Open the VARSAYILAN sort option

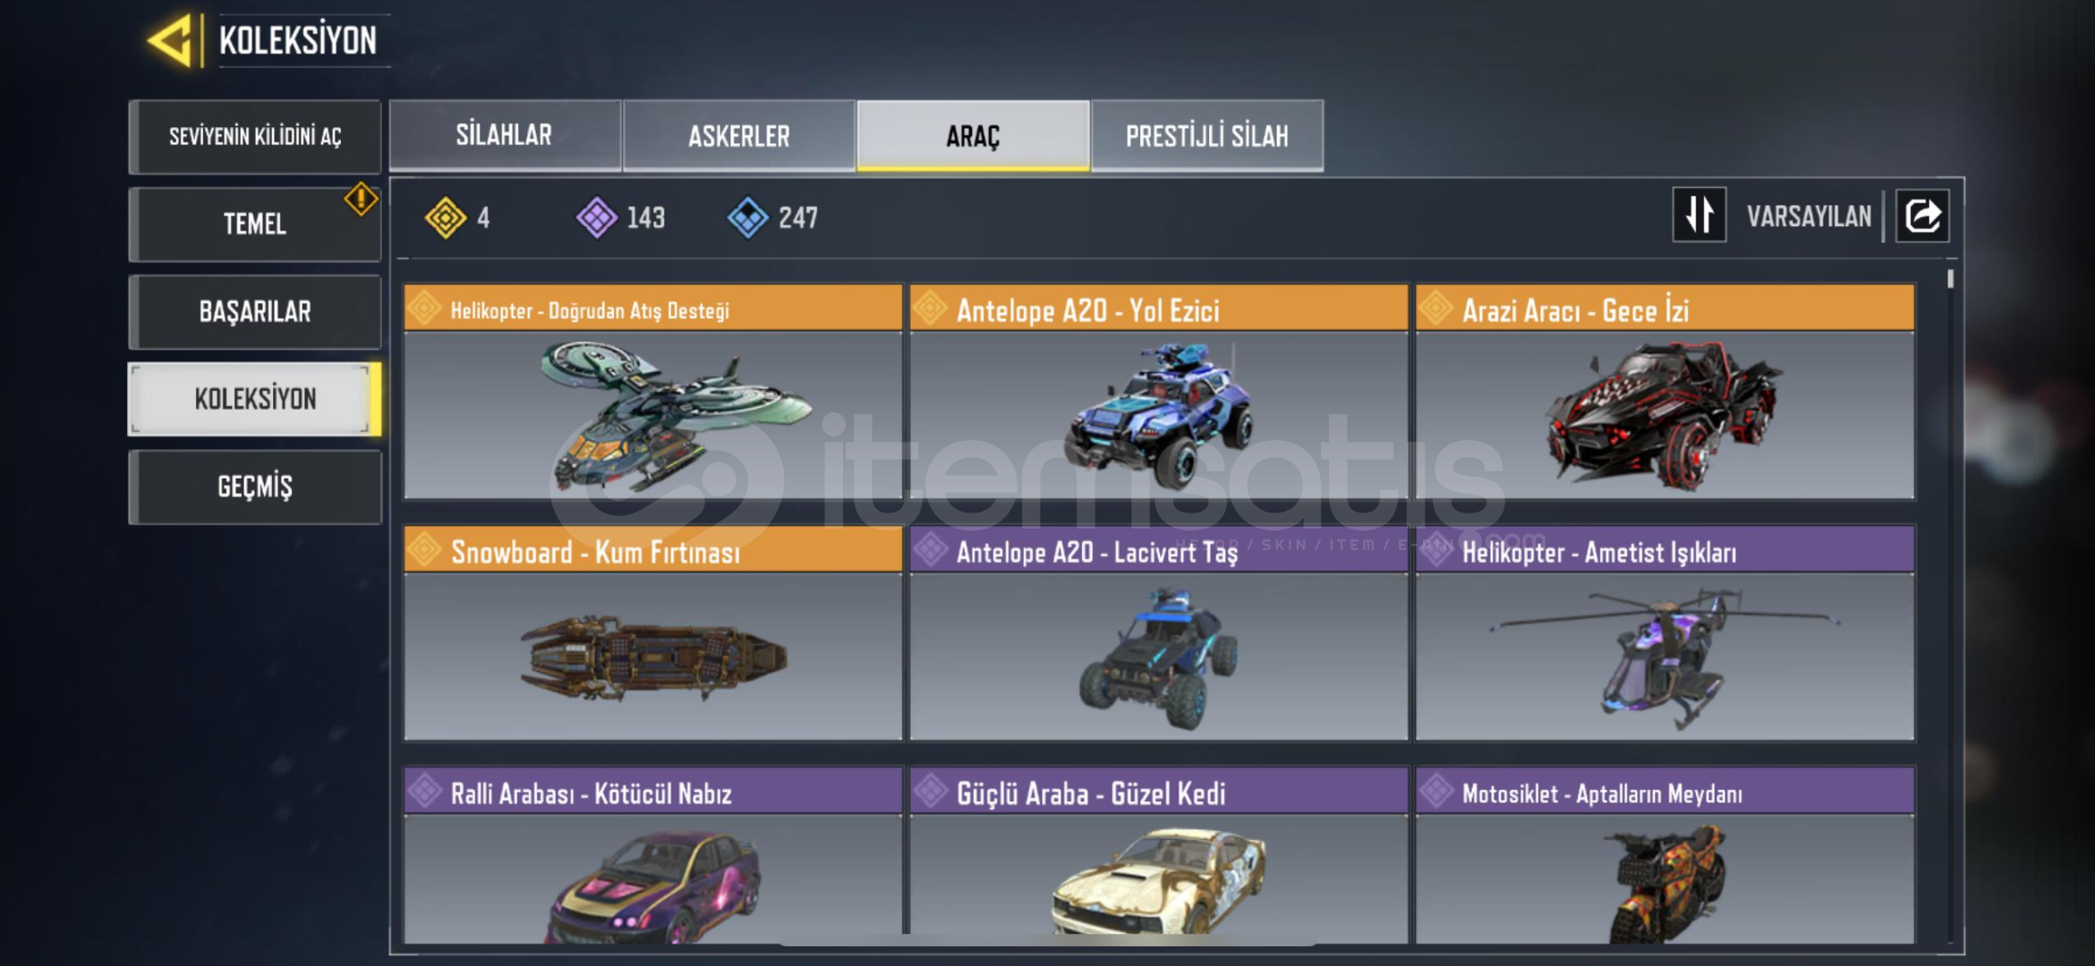(1809, 216)
